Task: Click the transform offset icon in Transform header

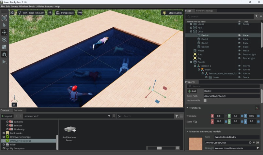Action: click(x=257, y=108)
